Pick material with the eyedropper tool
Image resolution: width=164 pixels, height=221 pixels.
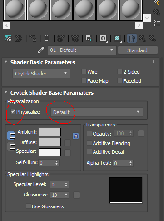pyautogui.click(x=41, y=50)
